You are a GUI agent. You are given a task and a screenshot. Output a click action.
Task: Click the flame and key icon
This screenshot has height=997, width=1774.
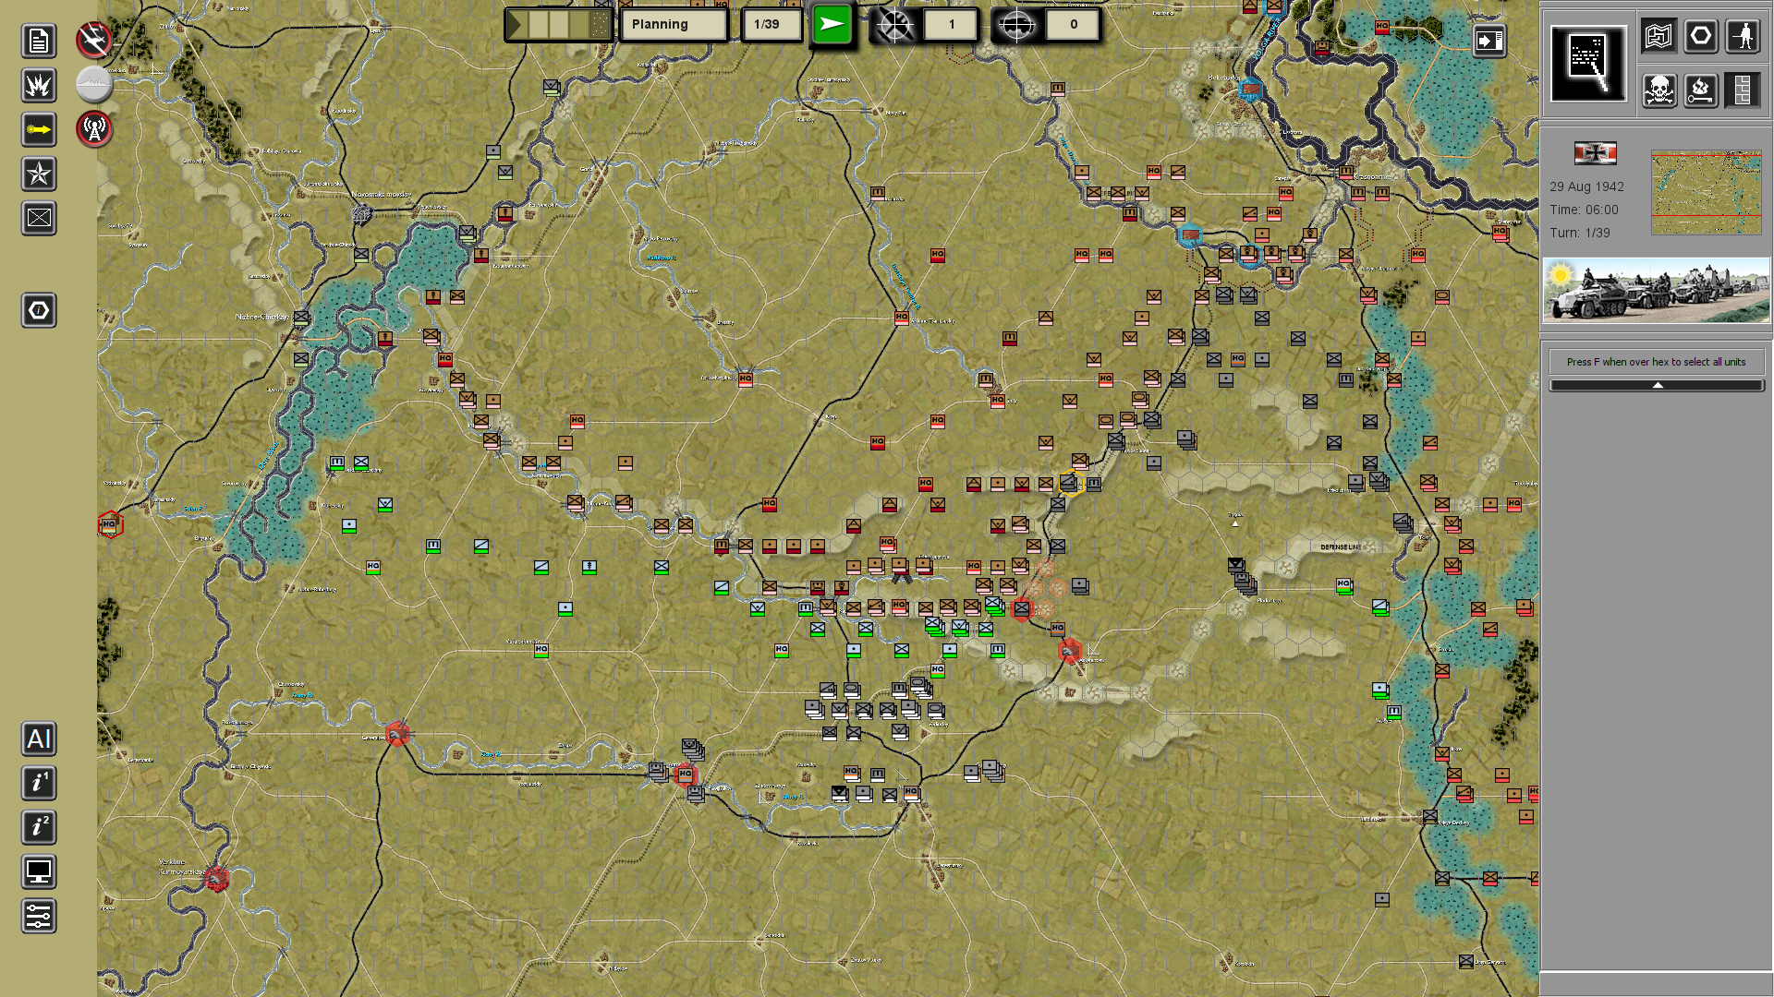pos(1701,90)
